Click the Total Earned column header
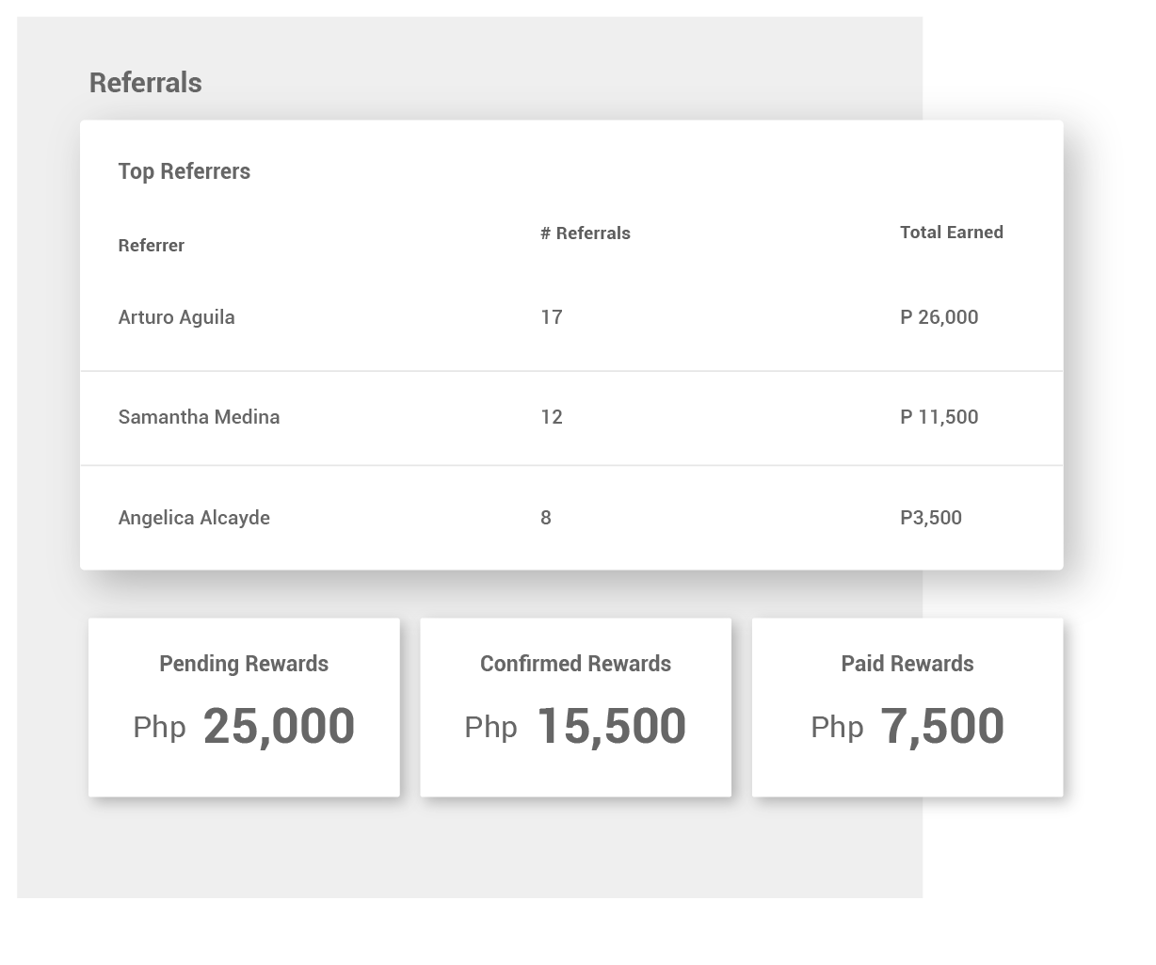This screenshot has width=1156, height=965. (952, 233)
